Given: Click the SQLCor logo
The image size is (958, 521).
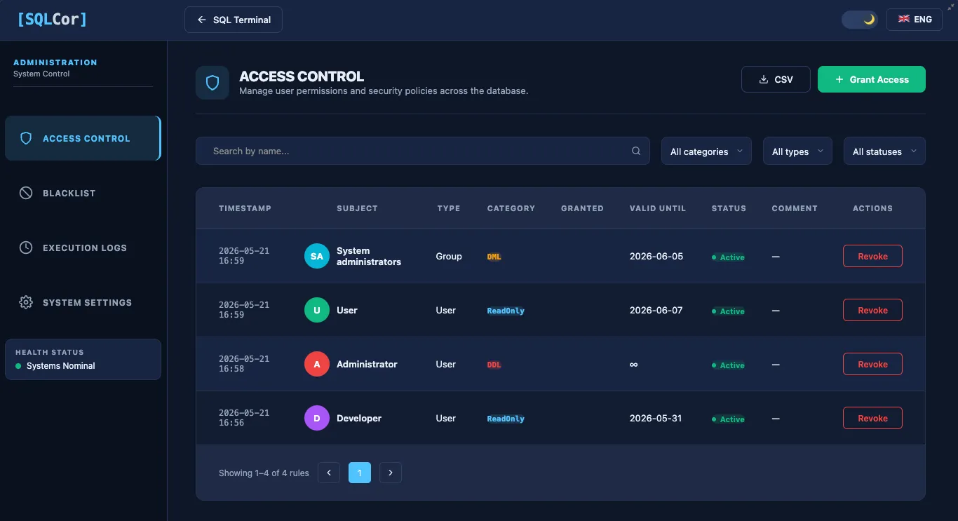Looking at the screenshot, I should tap(53, 19).
